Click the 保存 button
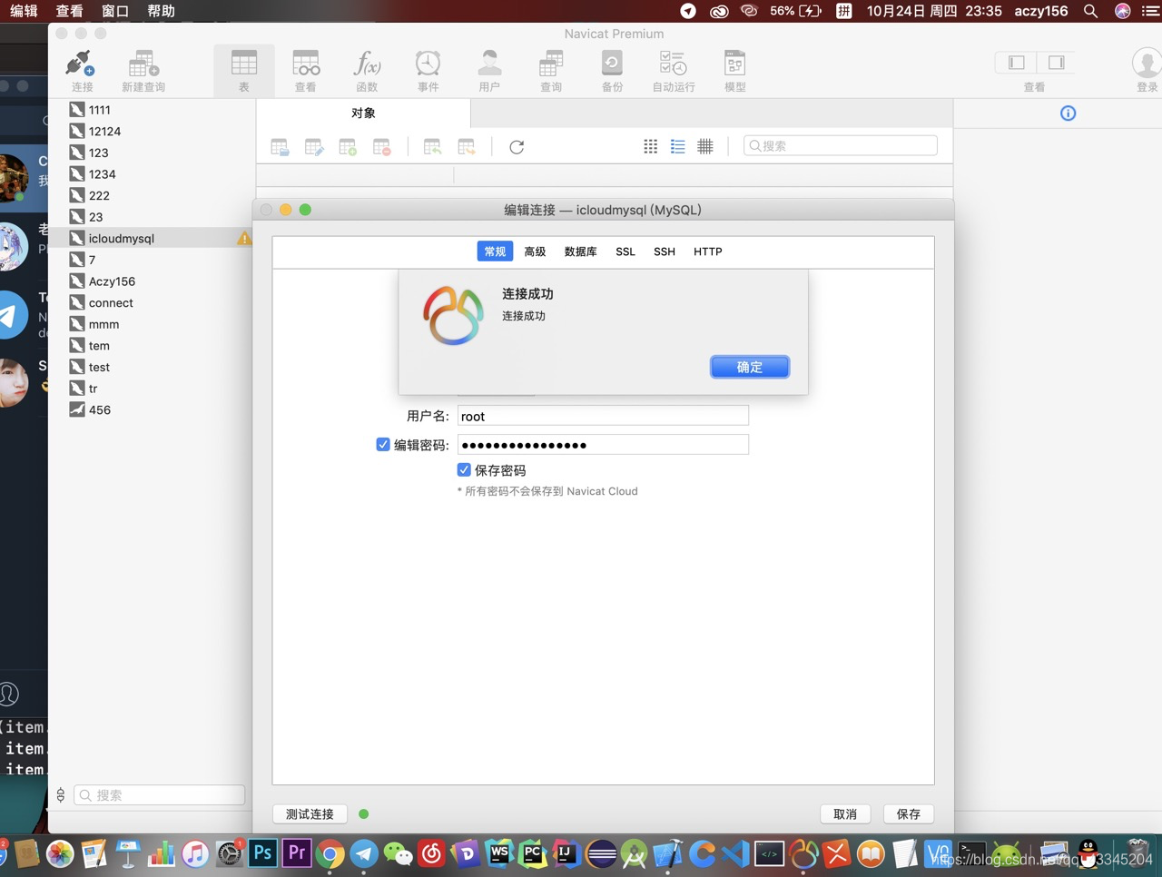This screenshot has width=1162, height=877. coord(909,814)
